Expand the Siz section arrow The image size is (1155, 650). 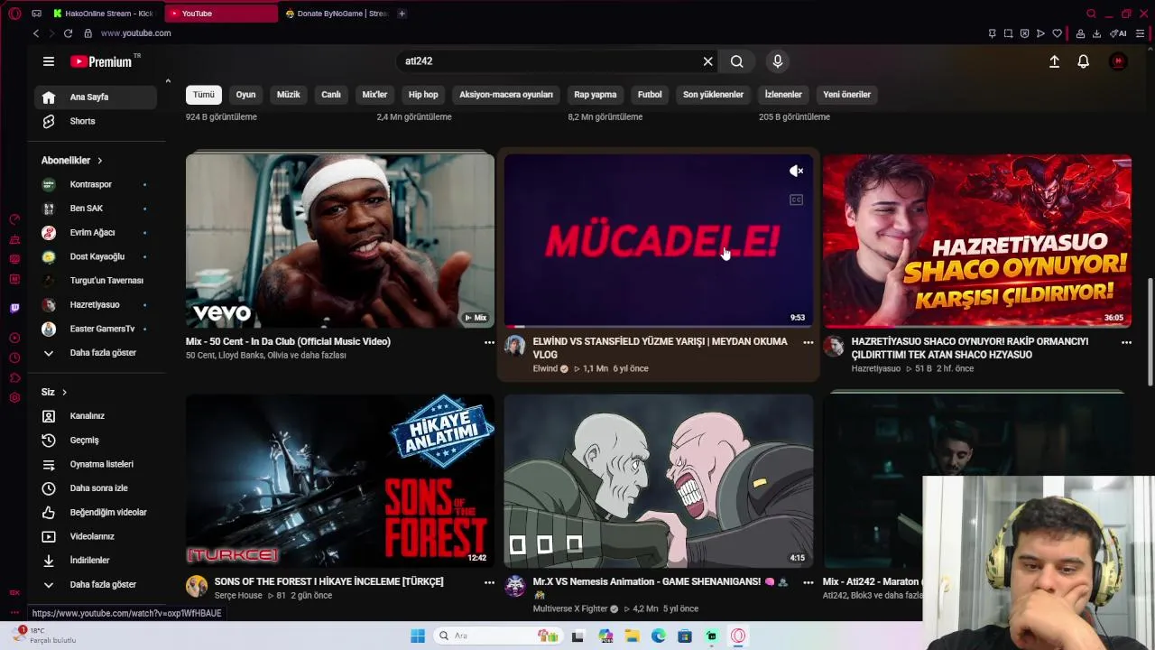click(64, 393)
